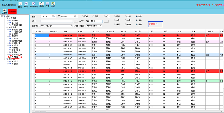Click the 早退 cell in 2016-03-07 row

pos(212,55)
